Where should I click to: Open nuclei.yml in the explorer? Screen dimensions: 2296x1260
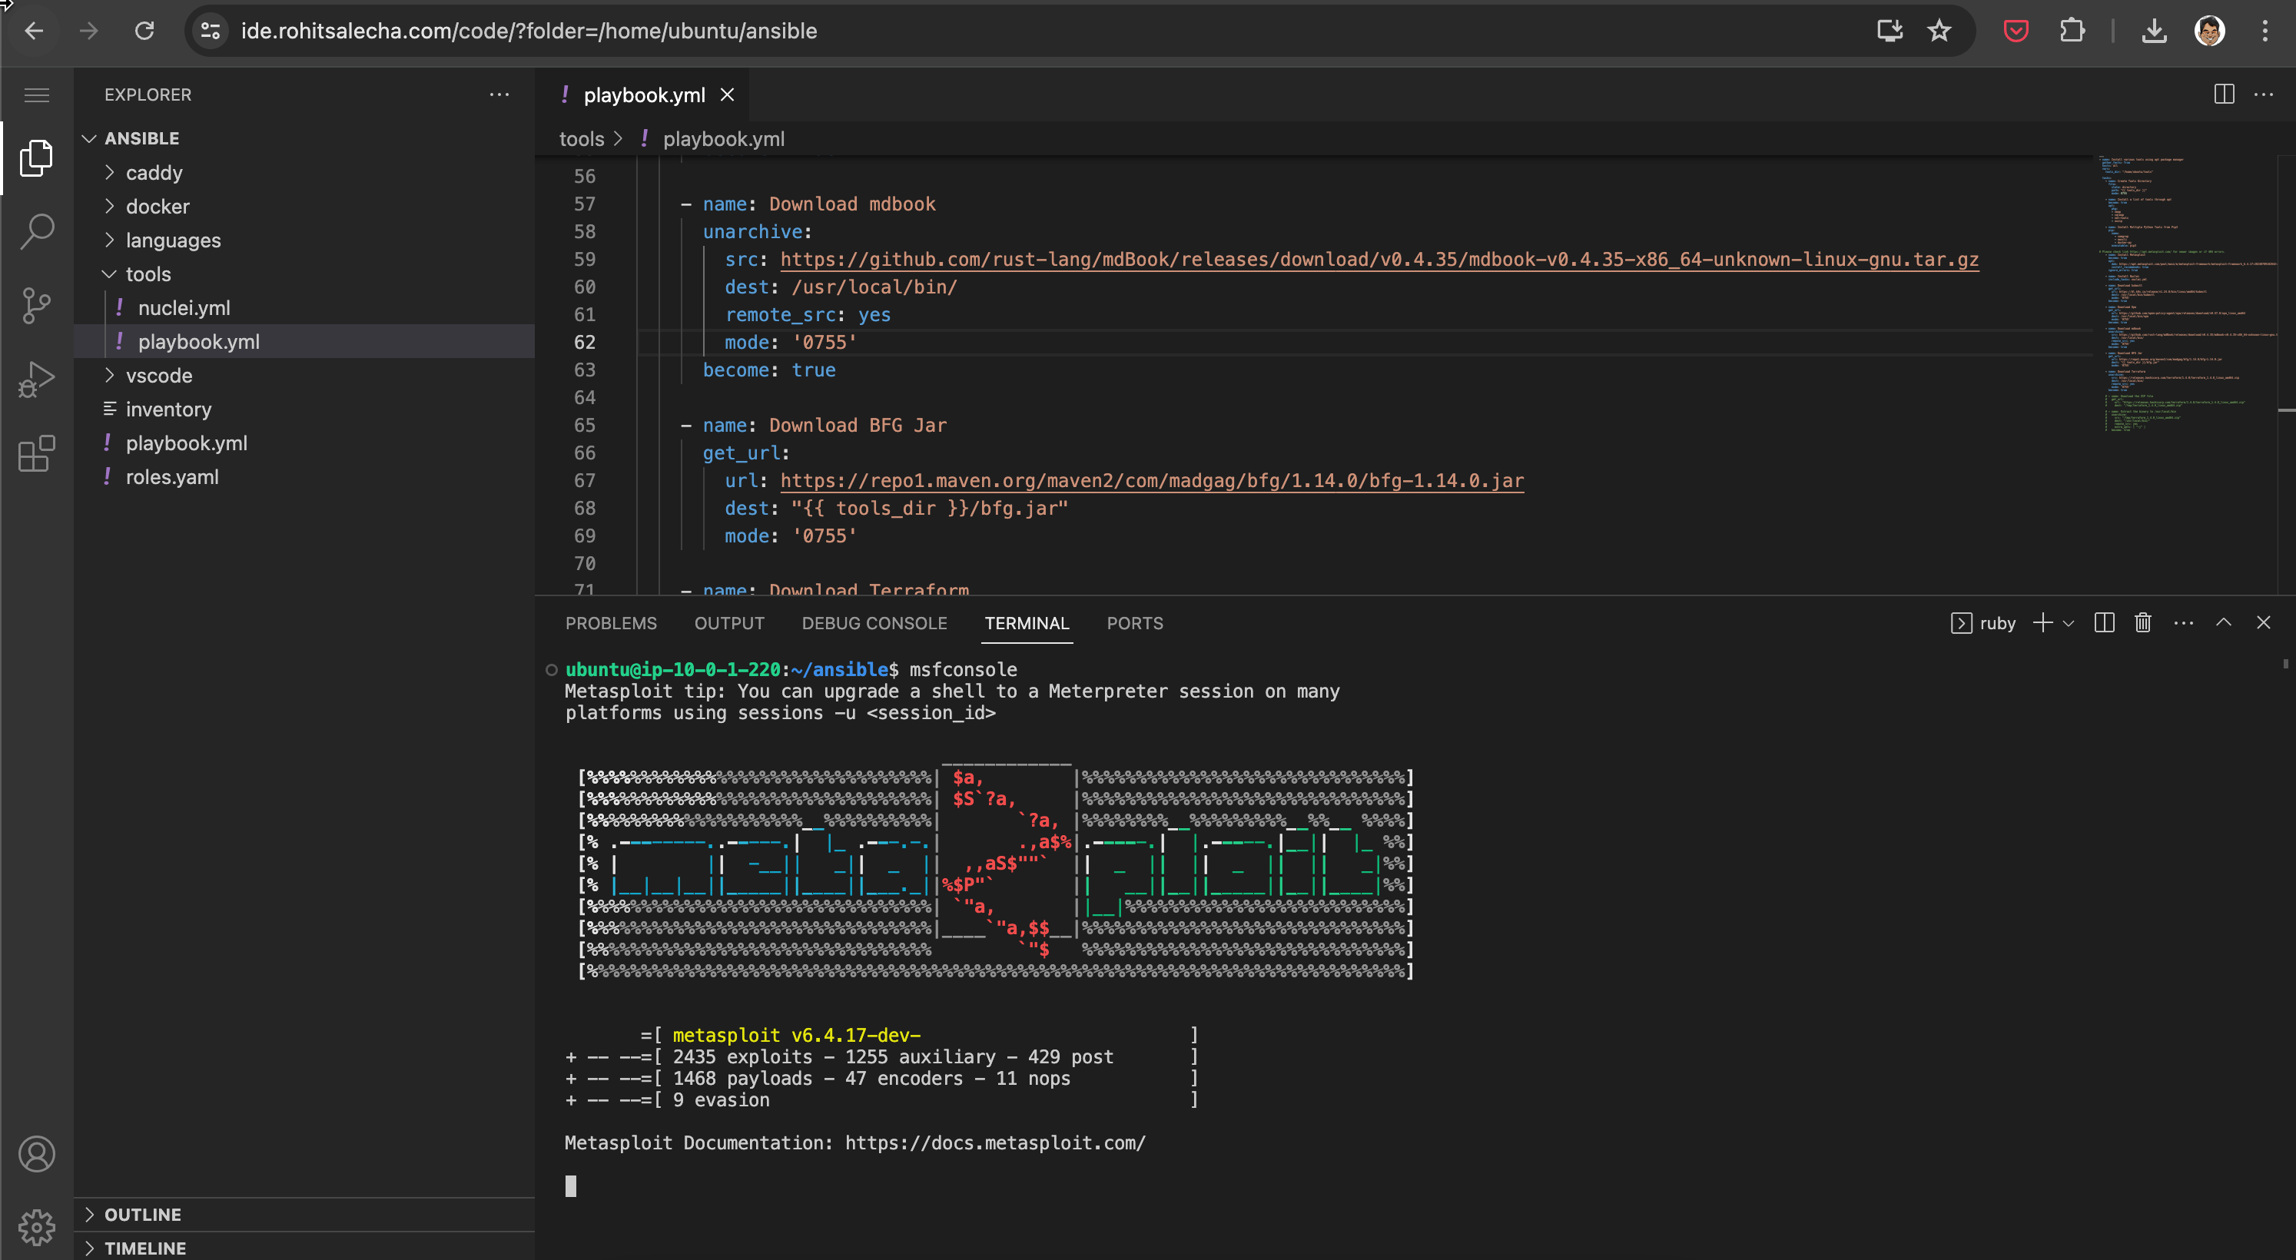click(184, 308)
